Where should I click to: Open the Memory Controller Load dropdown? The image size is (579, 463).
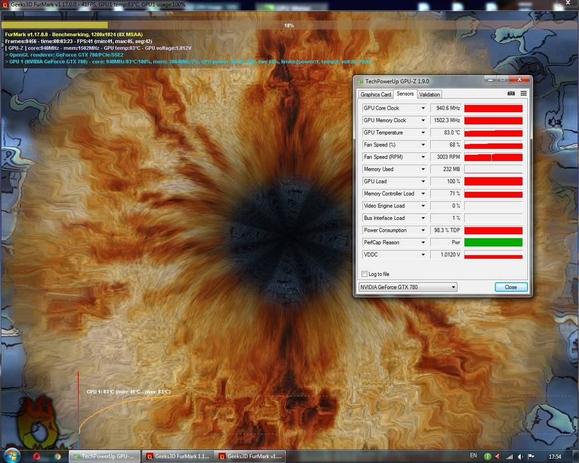tap(423, 193)
